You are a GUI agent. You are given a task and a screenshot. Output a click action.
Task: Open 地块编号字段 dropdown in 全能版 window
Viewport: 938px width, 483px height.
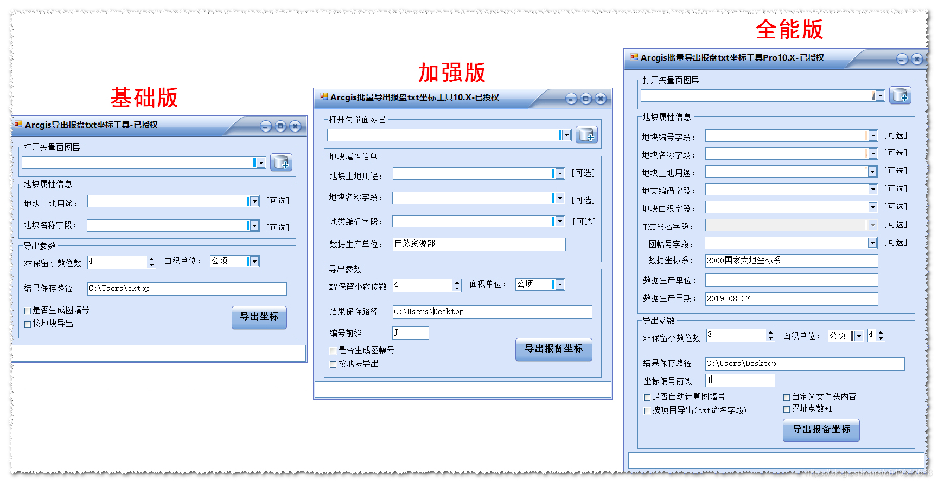(x=873, y=136)
